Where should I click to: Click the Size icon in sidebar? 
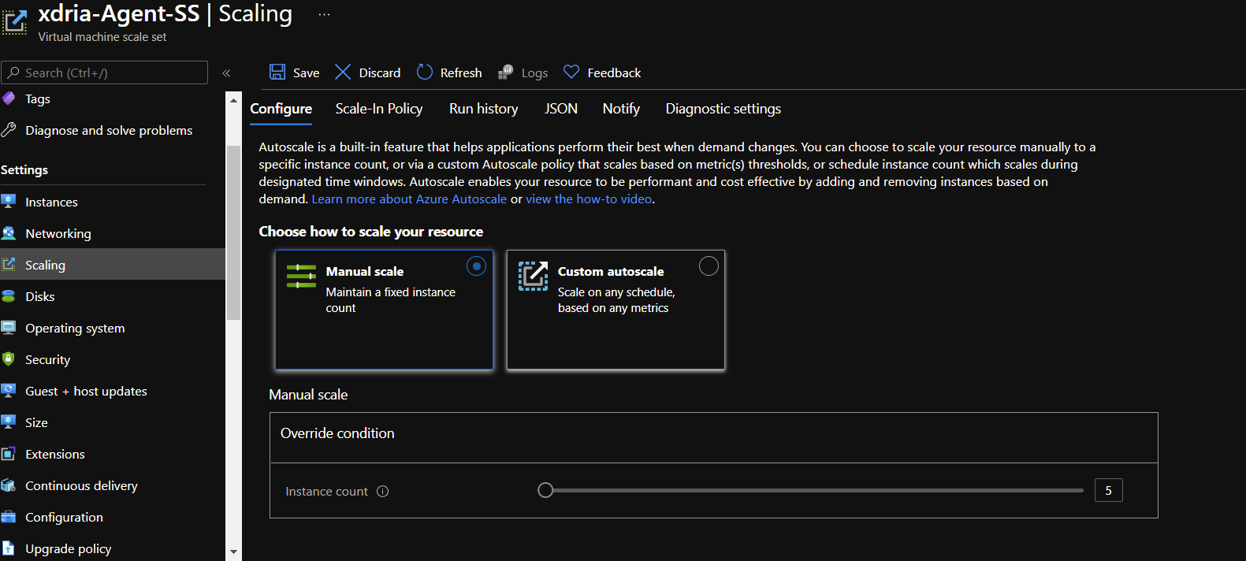click(x=9, y=422)
